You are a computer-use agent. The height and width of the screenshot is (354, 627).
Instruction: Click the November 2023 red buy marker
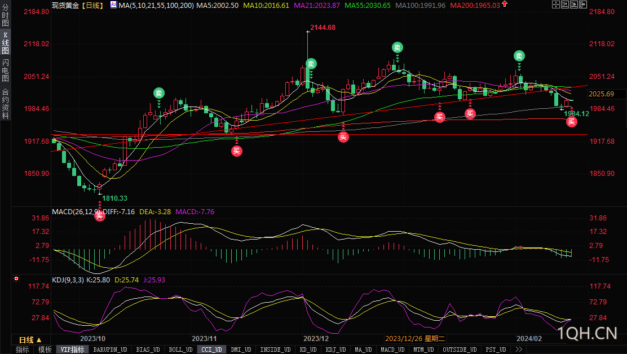237,151
